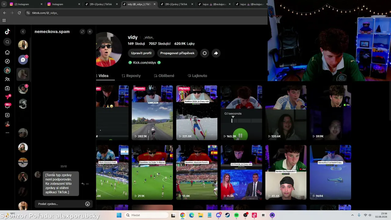391x220 pixels.
Task: Open the 149 Sleduji following list
Action: pyautogui.click(x=136, y=44)
